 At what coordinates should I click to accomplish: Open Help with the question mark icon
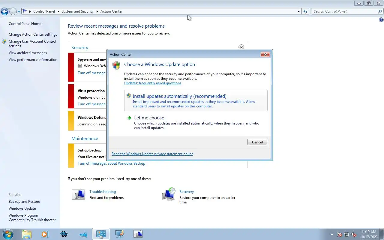point(381,20)
